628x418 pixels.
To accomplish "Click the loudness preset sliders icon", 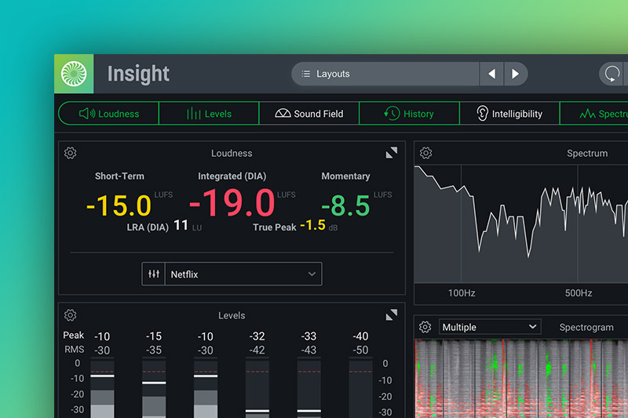I will [x=153, y=274].
